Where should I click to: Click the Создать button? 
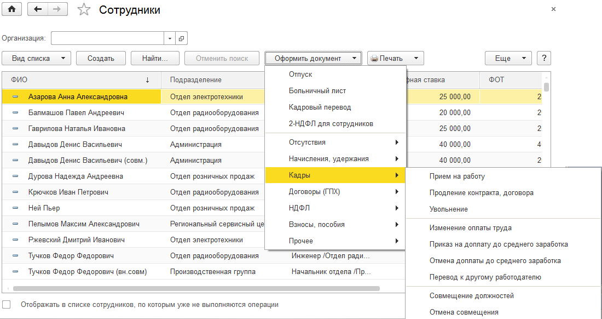[x=101, y=58]
